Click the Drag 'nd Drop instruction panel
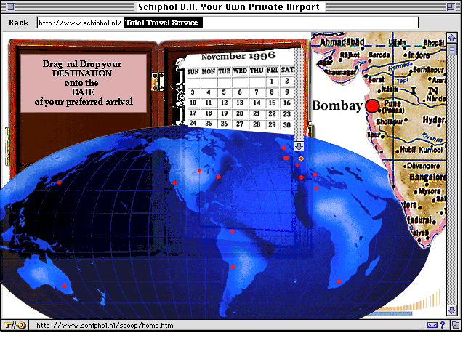463x341 pixels. coord(84,83)
